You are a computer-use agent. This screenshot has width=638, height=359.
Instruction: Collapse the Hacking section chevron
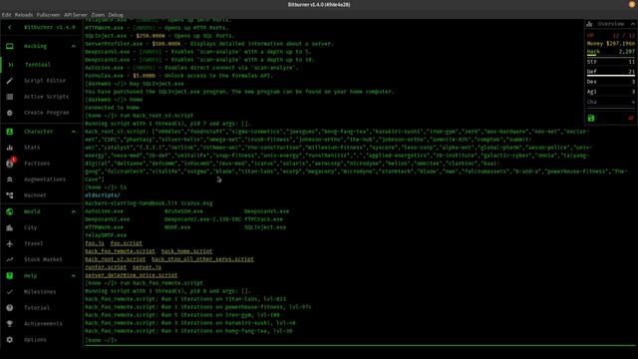pos(74,46)
